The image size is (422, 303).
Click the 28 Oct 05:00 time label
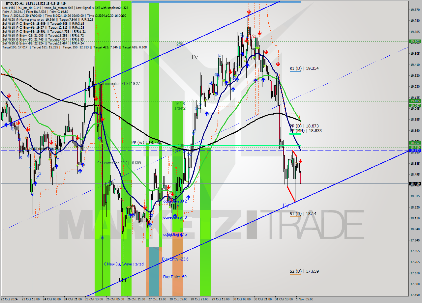coord(179,299)
